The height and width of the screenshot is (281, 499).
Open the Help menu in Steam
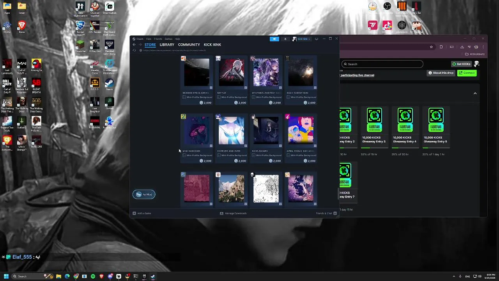click(177, 39)
